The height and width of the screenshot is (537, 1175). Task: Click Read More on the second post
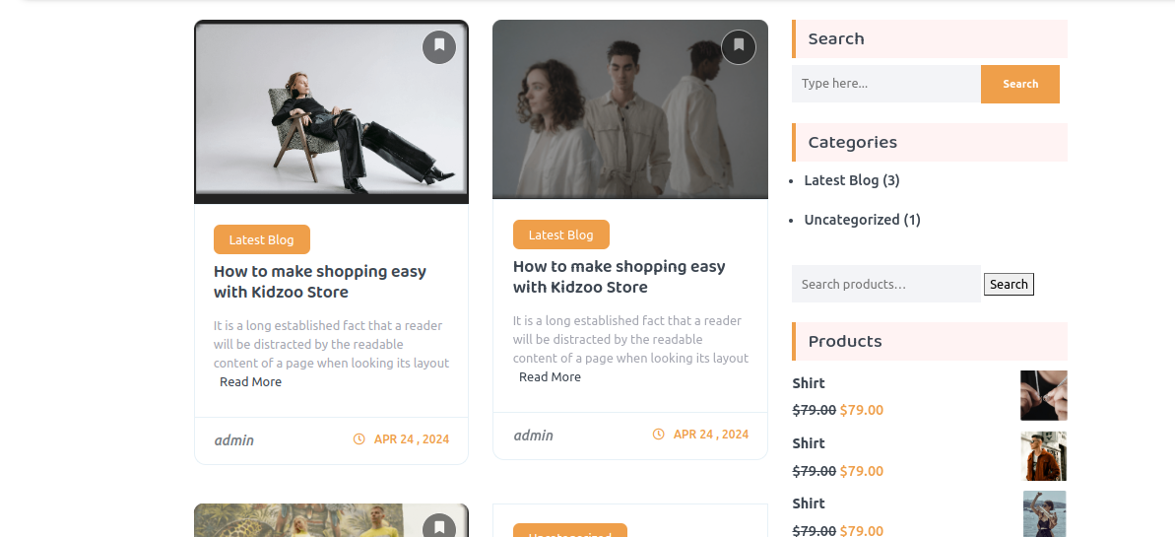pos(550,377)
